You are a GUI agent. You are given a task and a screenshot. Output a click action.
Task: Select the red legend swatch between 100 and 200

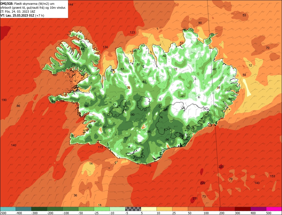[x=211, y=209]
